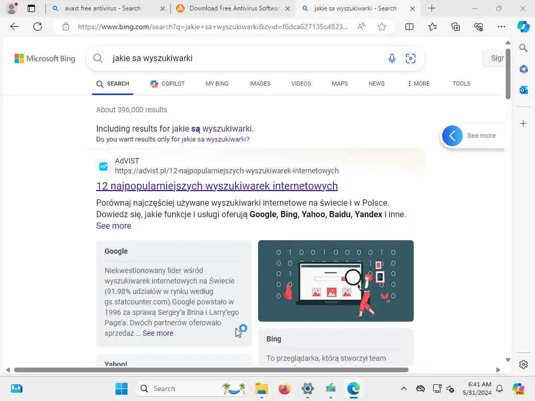Open split screen view

(409, 27)
